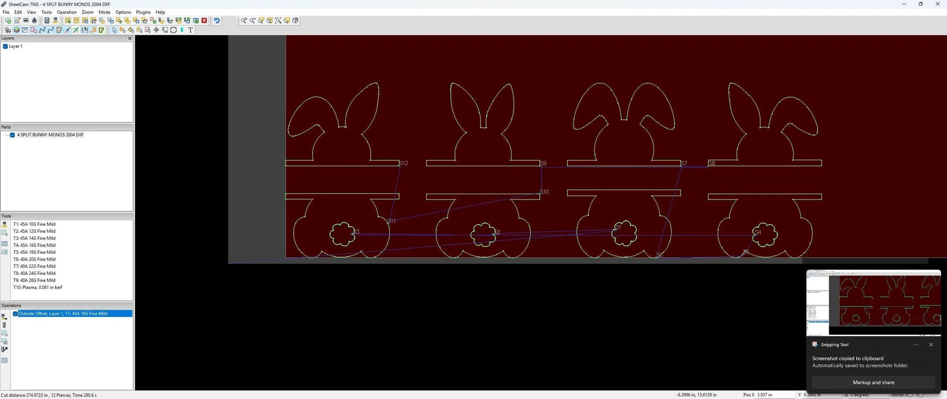This screenshot has width=947, height=399.
Task: Disable the Outside Offset operation checkbox
Action: (x=16, y=314)
